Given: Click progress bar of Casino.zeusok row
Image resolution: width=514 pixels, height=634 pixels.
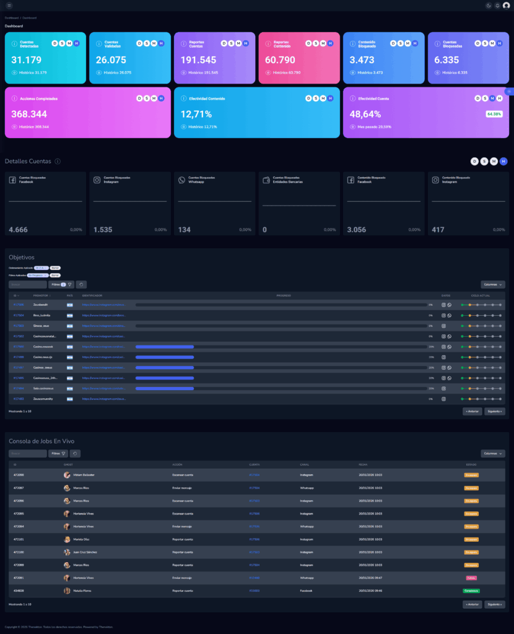Looking at the screenshot, I should pos(165,347).
